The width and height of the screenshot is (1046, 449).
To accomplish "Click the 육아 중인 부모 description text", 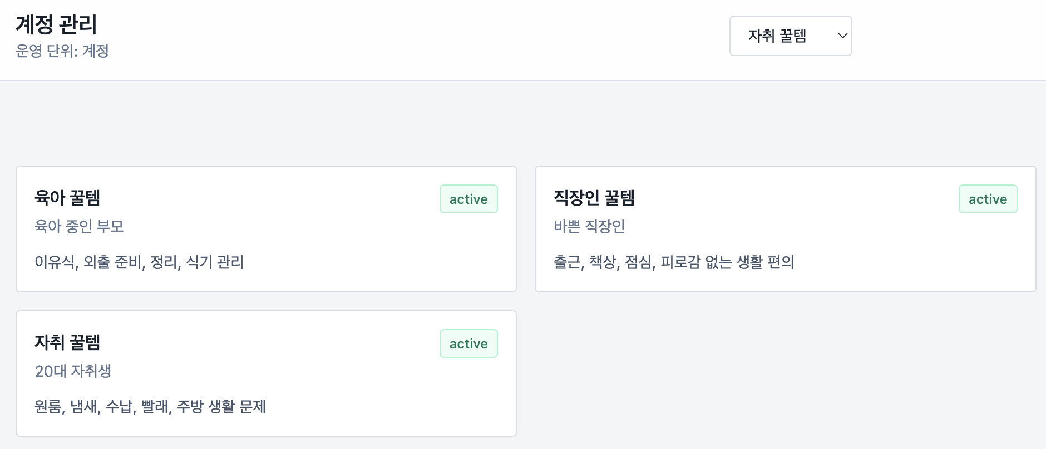I will click(x=80, y=226).
